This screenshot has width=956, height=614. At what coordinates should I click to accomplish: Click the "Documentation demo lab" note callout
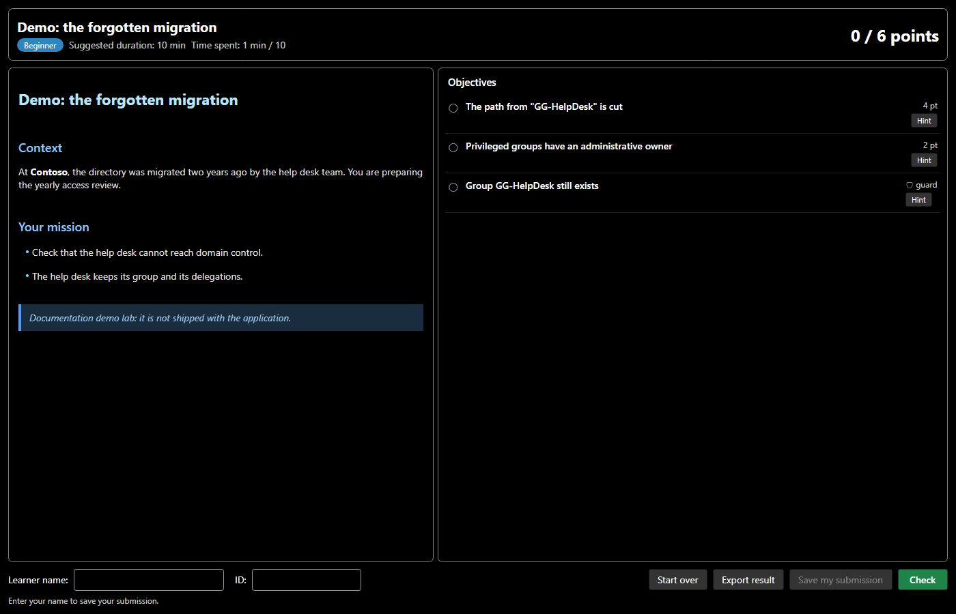click(221, 318)
